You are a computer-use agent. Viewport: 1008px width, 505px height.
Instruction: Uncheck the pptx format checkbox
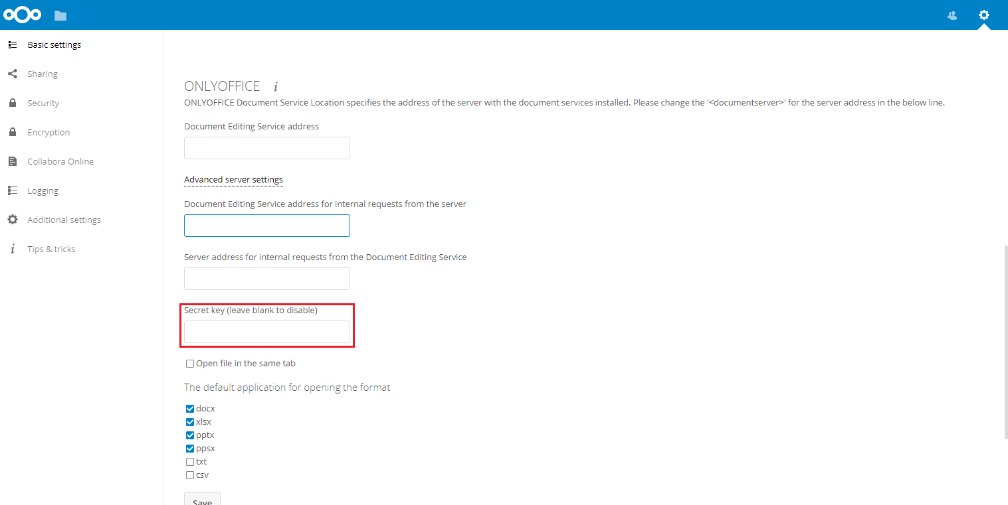coord(190,435)
